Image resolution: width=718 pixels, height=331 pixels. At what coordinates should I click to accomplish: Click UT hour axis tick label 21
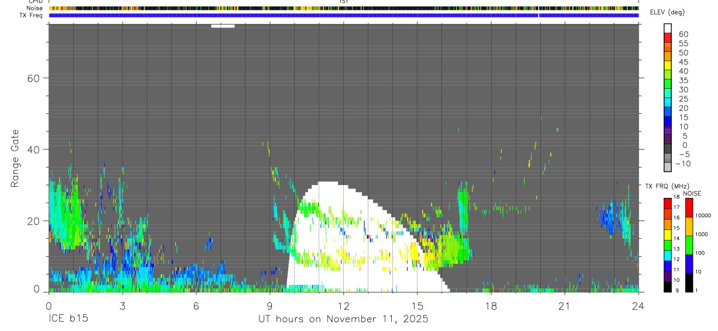[x=564, y=306]
